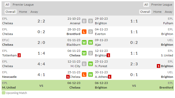
Task: Open the Tottenham 1:4 Chelsea score
Action: click(x=41, y=53)
